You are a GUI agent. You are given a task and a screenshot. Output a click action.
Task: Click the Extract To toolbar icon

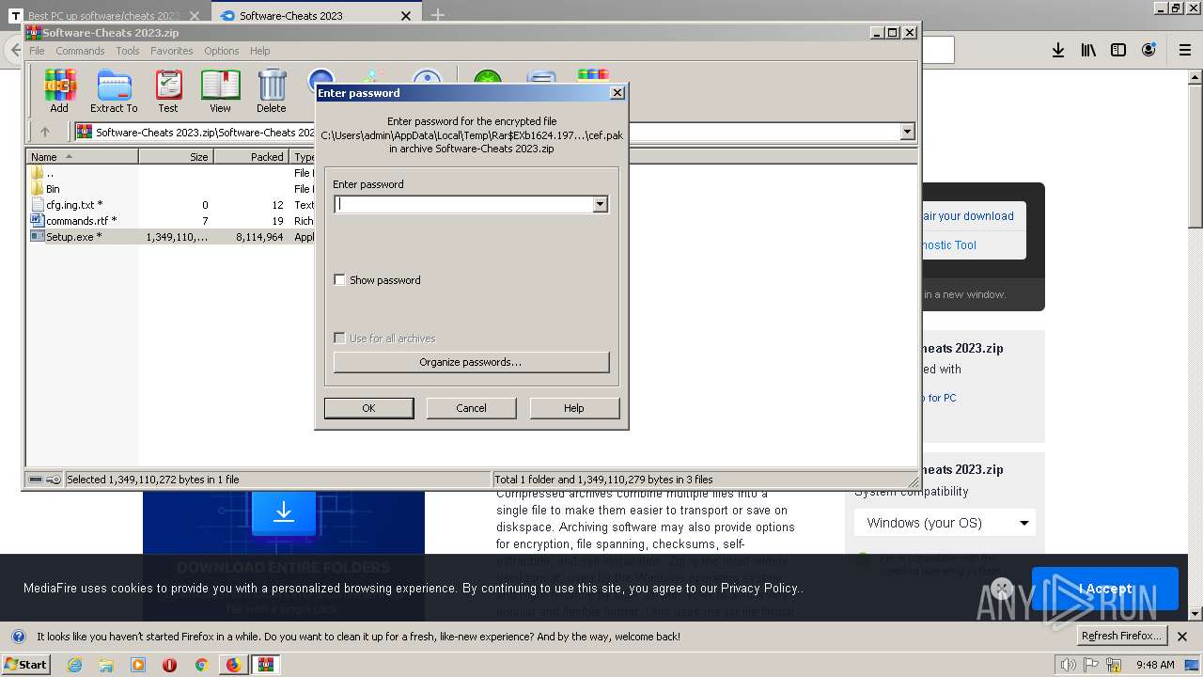(x=114, y=91)
